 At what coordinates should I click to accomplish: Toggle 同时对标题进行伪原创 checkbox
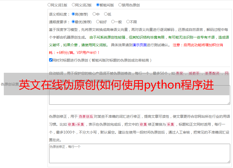[51, 60]
